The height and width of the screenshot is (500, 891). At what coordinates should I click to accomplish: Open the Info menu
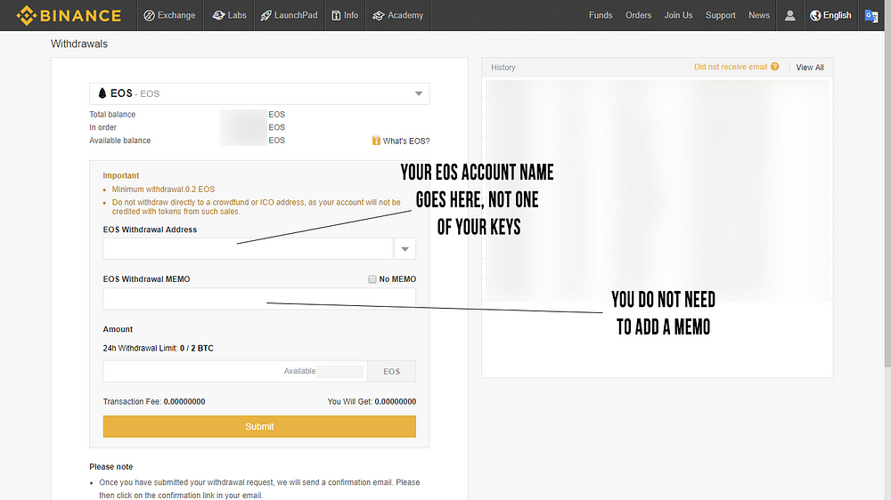[345, 15]
